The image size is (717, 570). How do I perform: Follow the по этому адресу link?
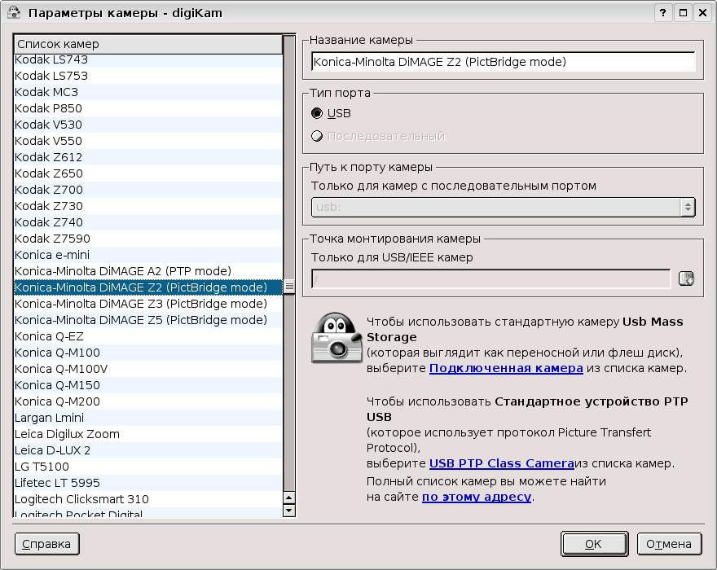click(x=477, y=497)
